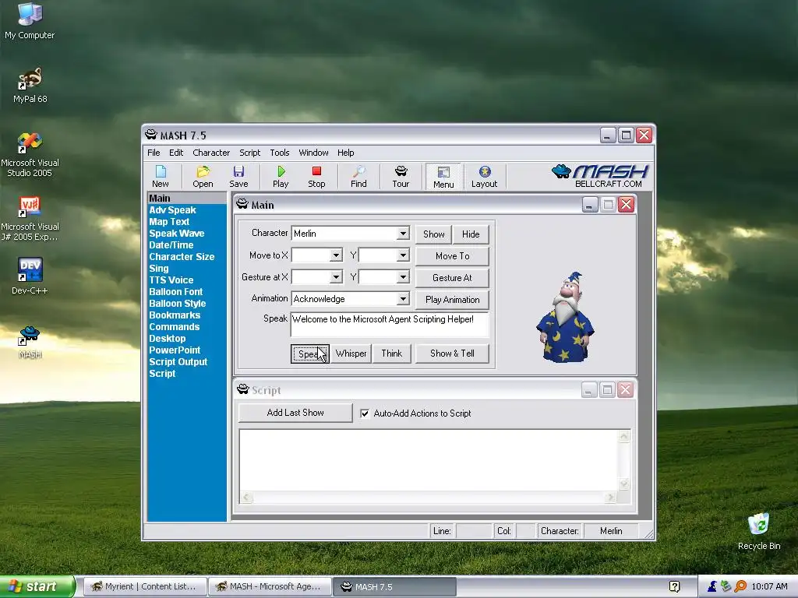The width and height of the screenshot is (798, 598).
Task: Click the Add Last Show button
Action: pyautogui.click(x=295, y=413)
